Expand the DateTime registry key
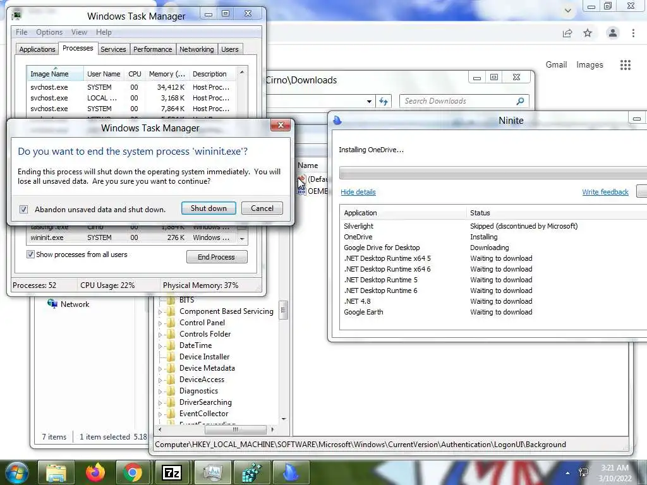The height and width of the screenshot is (485, 647). 160,346
